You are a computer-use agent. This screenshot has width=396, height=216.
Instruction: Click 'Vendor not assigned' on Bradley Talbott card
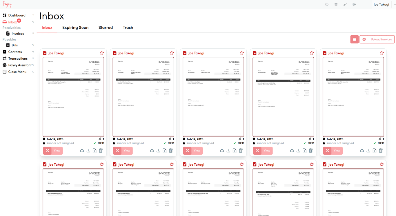[x=340, y=143]
